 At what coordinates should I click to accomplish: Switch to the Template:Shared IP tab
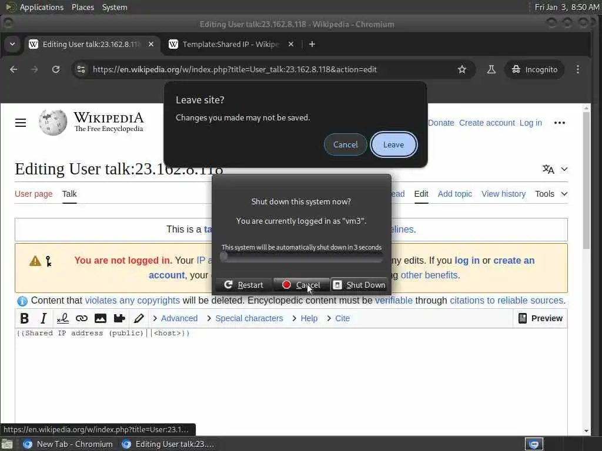tap(232, 44)
